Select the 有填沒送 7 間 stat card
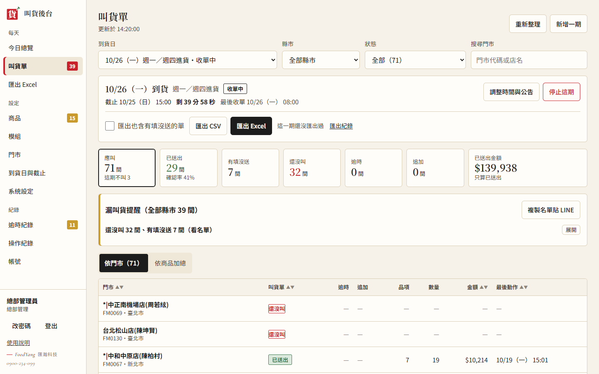 250,168
